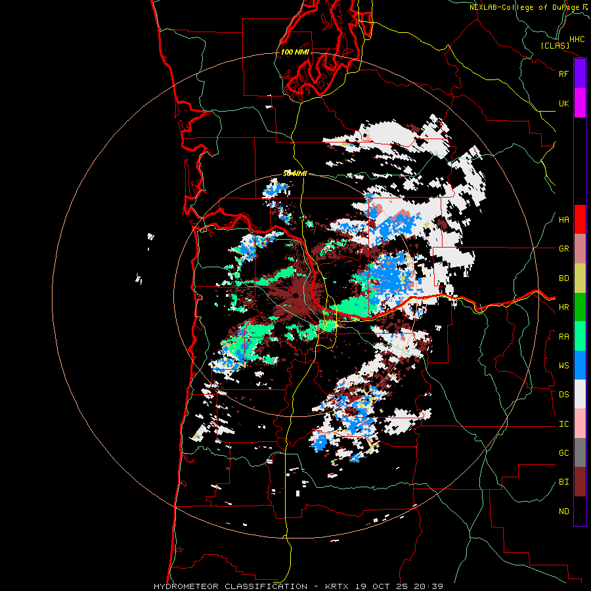Click the 50 NMI range ring label
Image resolution: width=591 pixels, height=591 pixels.
point(295,173)
